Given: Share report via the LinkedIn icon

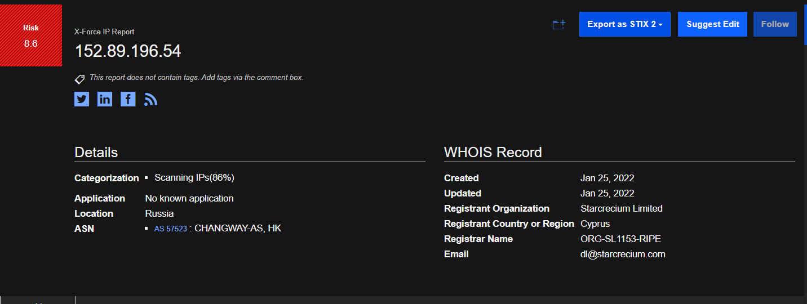Looking at the screenshot, I should [105, 100].
